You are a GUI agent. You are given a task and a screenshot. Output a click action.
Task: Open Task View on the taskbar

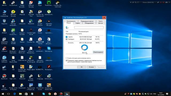click(9, 94)
